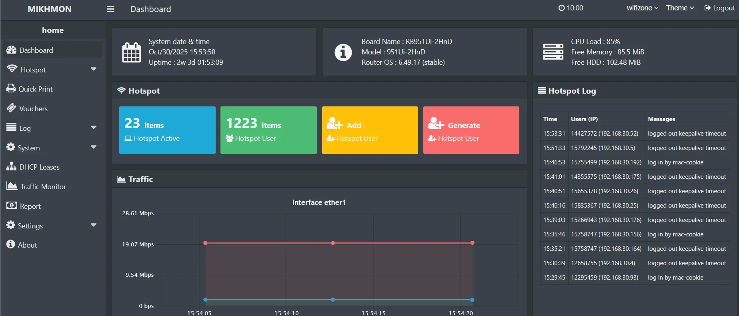Click the About info icon
Screen dimensions: 739x316
[x=11, y=244]
